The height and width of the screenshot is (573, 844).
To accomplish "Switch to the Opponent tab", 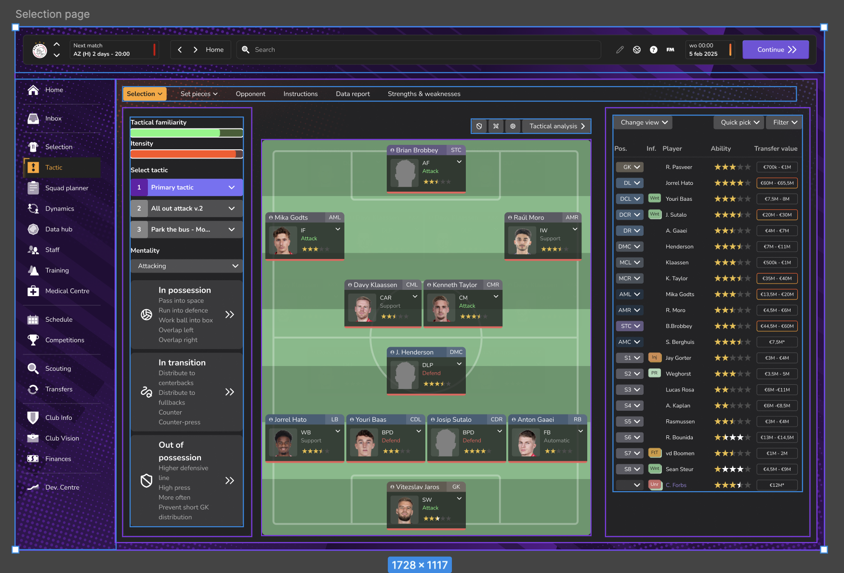I will [x=251, y=94].
